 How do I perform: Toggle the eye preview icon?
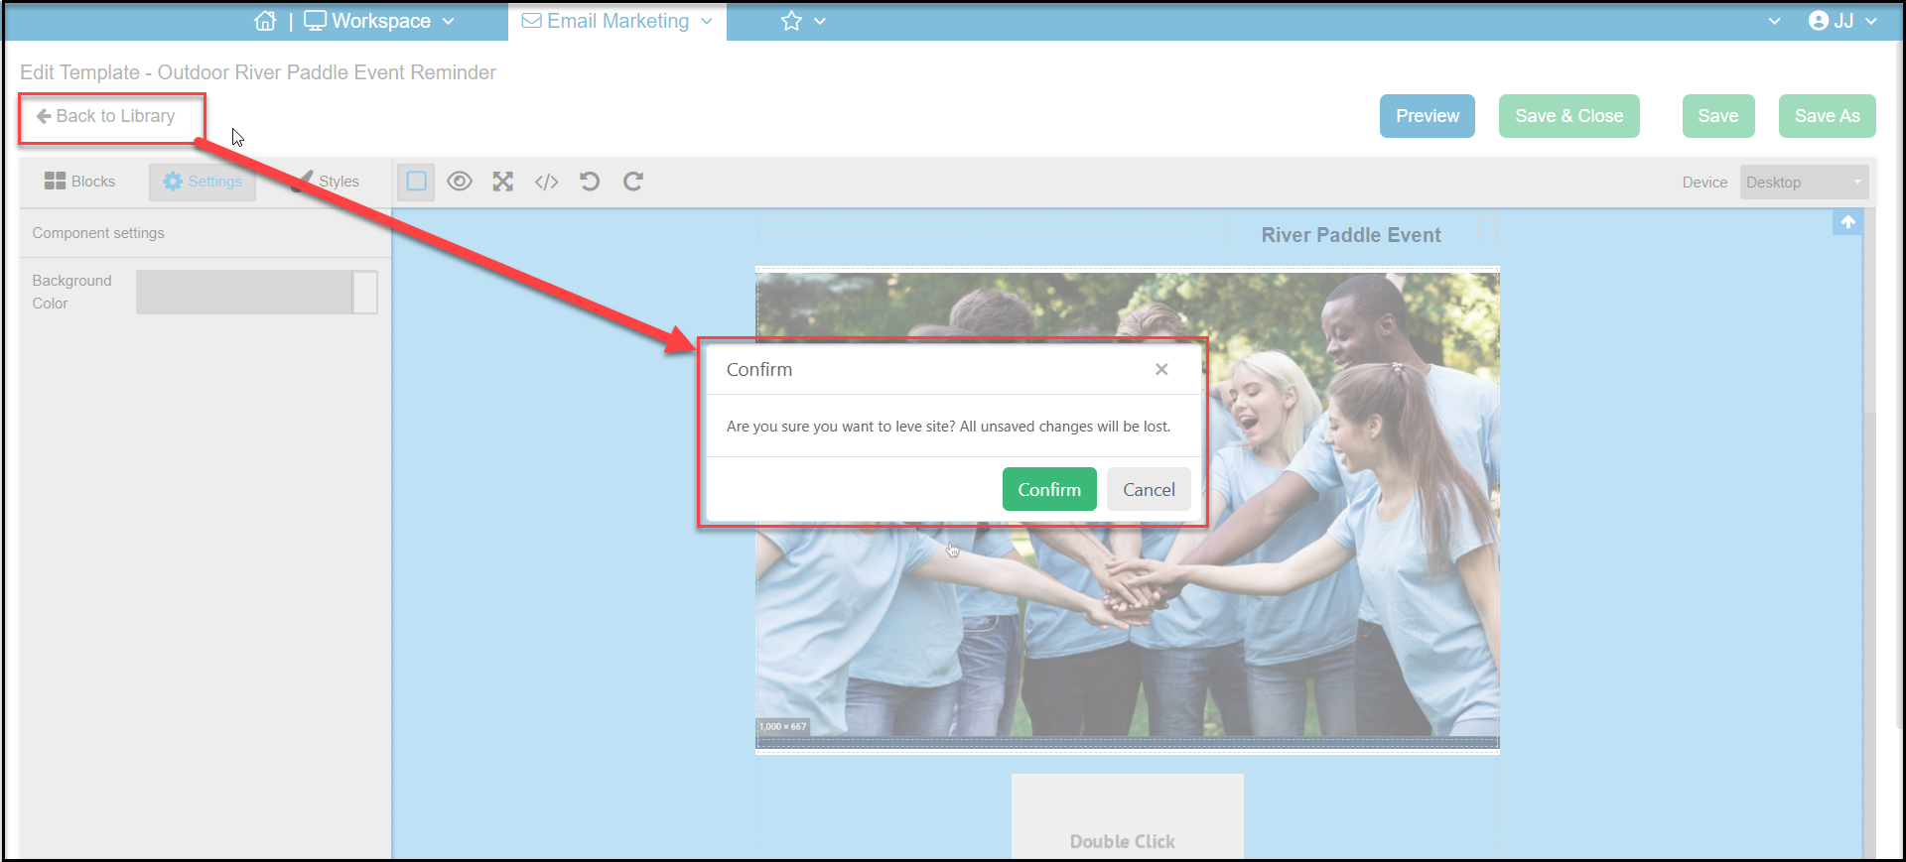coord(460,182)
